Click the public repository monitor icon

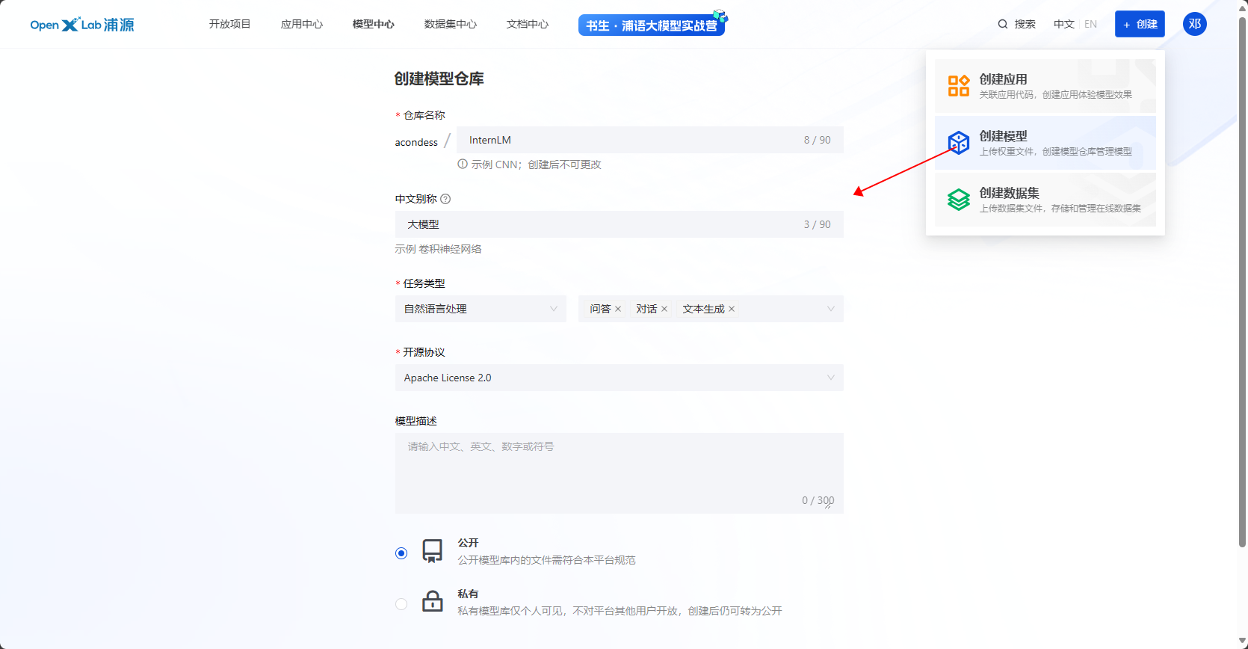click(x=432, y=552)
